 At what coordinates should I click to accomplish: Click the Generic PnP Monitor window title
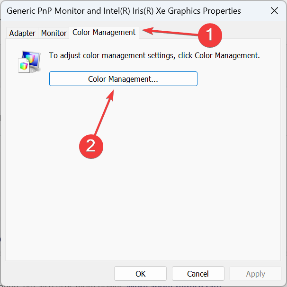click(x=124, y=11)
